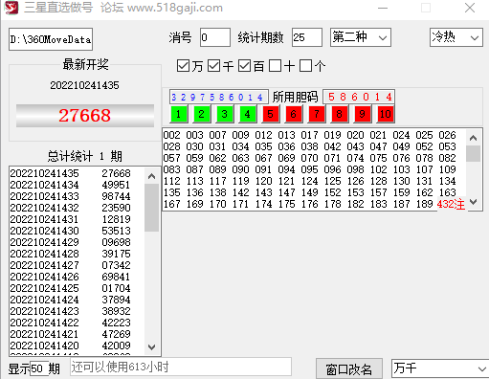This screenshot has width=489, height=379.
Task: Click scroll down arrow of number list
Action: (473, 202)
